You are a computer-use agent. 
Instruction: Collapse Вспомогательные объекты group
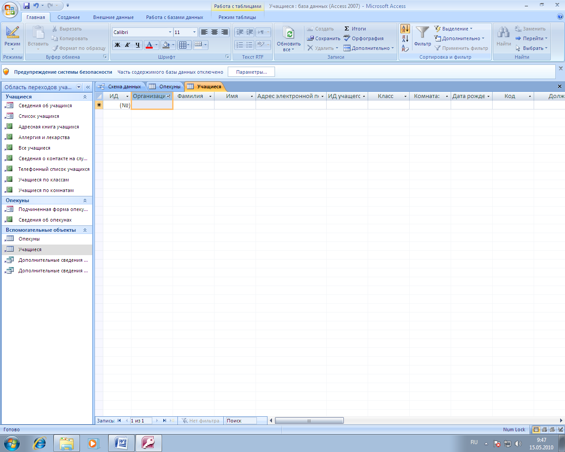85,230
